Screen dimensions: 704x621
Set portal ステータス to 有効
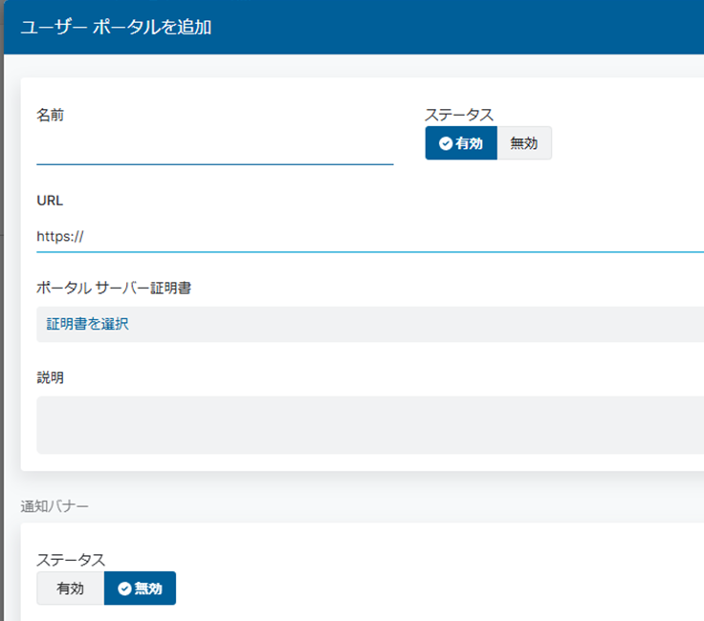461,143
